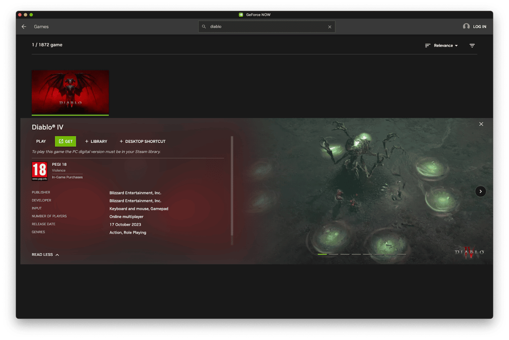
Task: Add Diablo IV to Library
Action: click(96, 142)
